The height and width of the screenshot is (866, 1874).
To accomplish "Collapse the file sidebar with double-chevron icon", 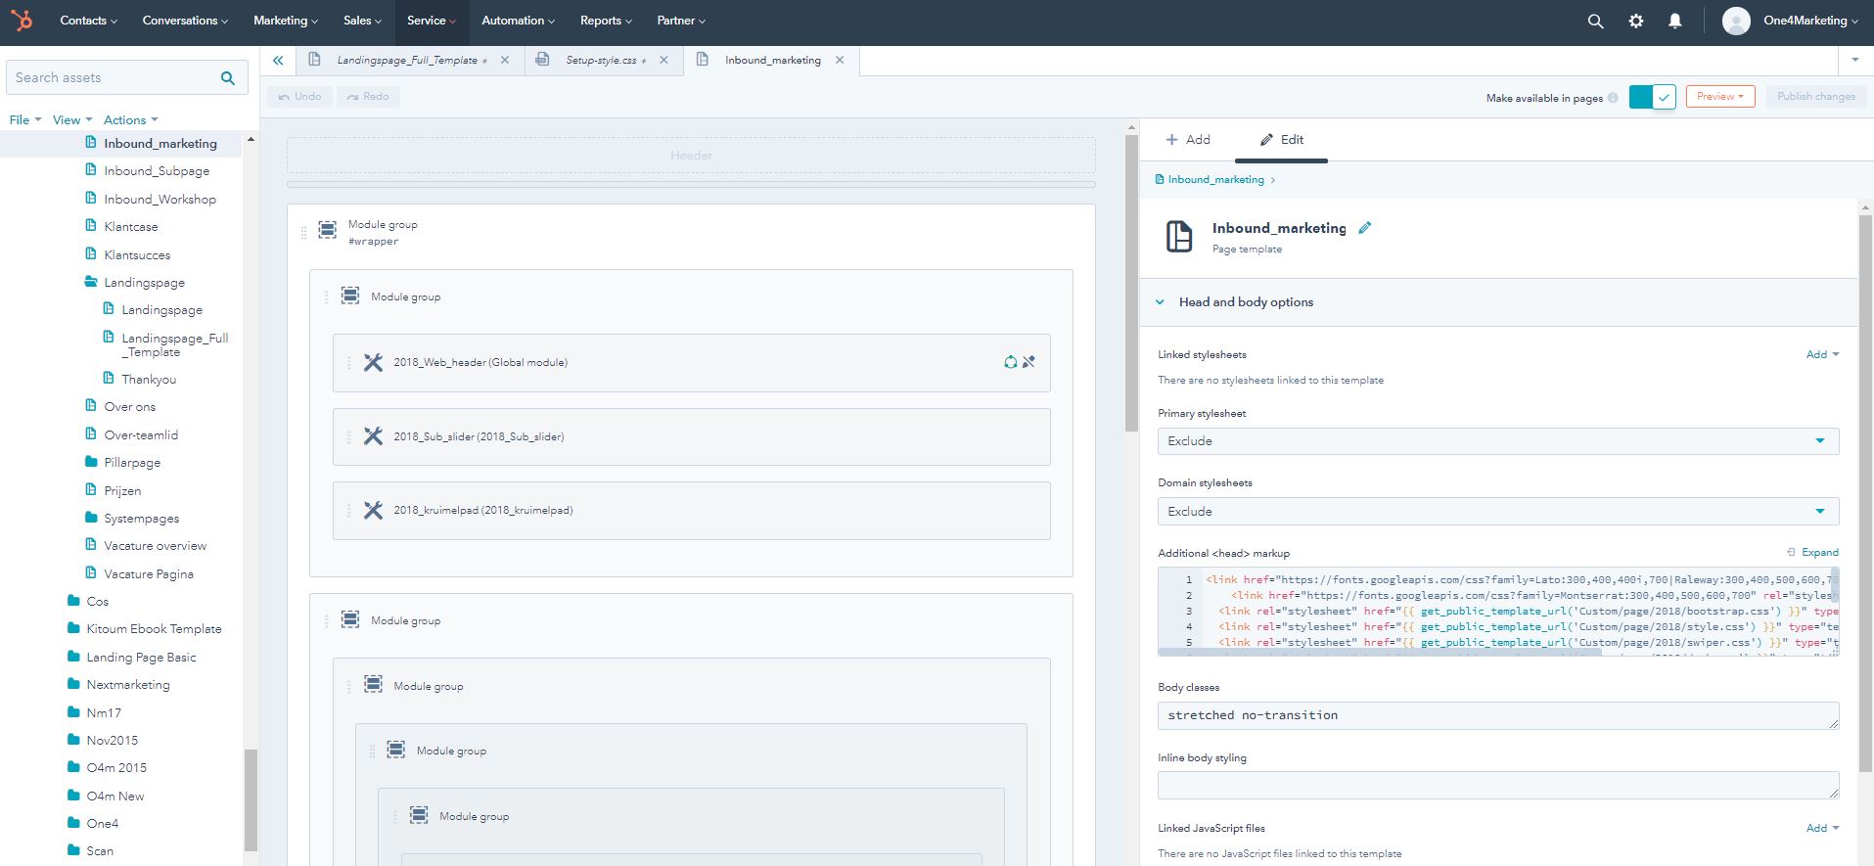I will click(278, 61).
